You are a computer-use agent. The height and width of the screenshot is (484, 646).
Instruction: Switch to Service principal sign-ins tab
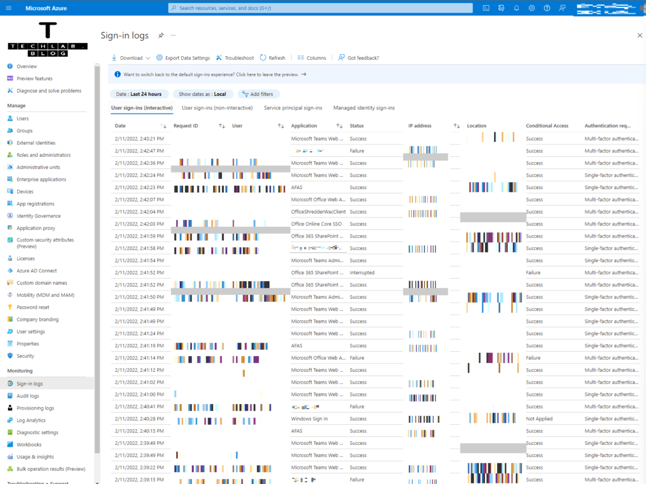pos(293,108)
